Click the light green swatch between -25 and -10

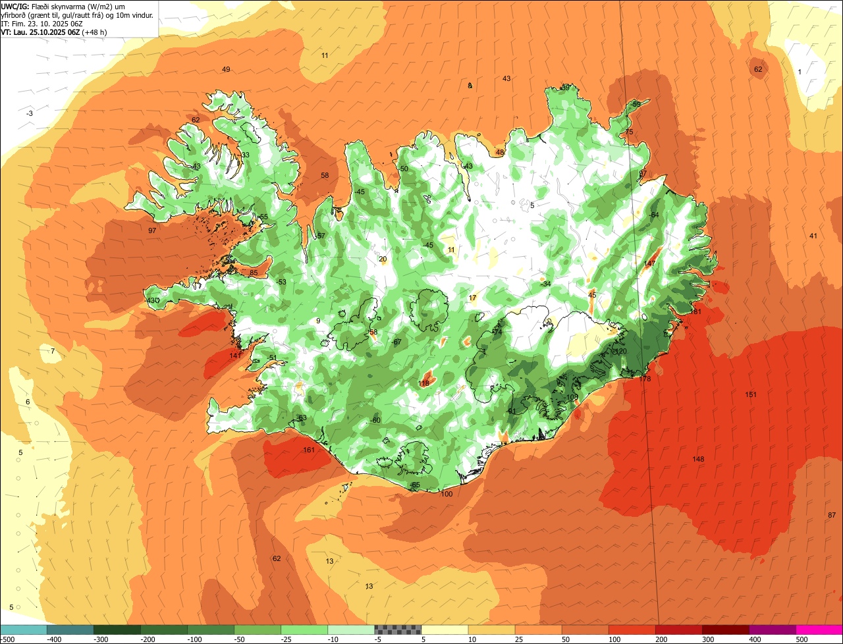point(304,630)
